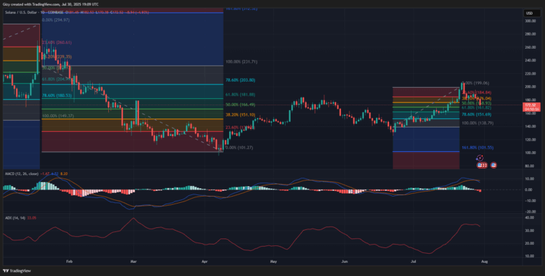Click the Fibonacci label 100.00% (138.79)
The height and width of the screenshot is (276, 545).
click(x=477, y=123)
